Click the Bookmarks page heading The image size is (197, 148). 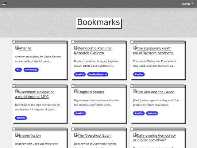[x=98, y=22]
